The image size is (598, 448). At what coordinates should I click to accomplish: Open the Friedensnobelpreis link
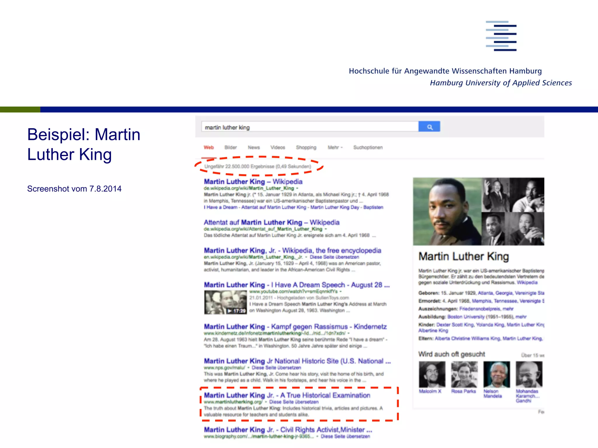pos(480,309)
